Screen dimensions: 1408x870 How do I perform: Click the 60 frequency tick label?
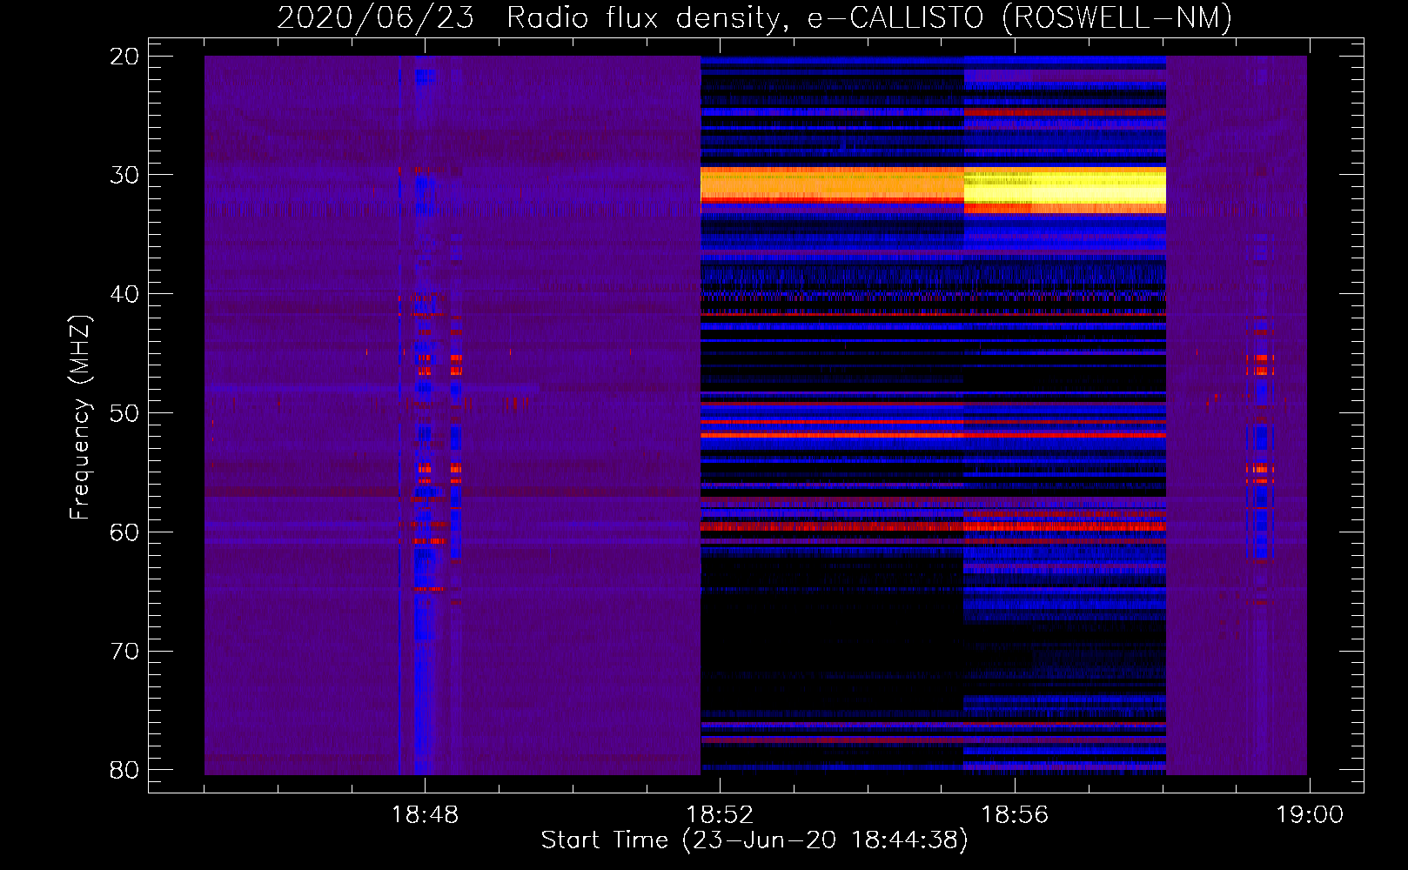coord(124,532)
